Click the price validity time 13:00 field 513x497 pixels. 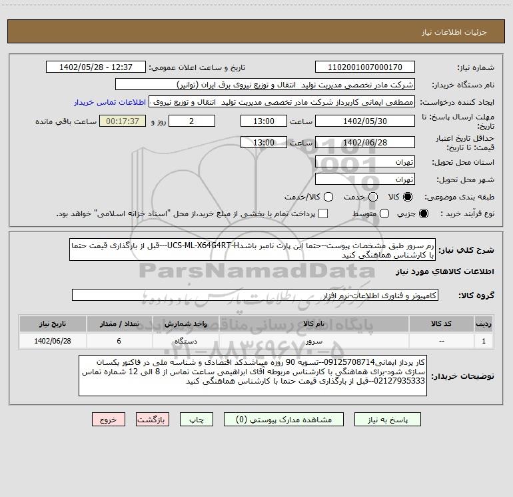coord(264,143)
